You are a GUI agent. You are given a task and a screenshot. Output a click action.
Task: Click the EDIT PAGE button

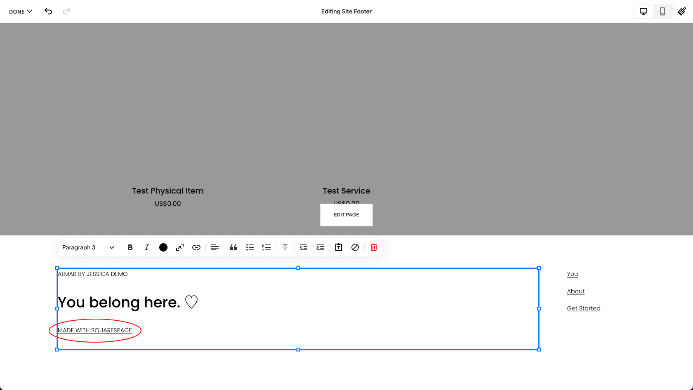pyautogui.click(x=346, y=215)
